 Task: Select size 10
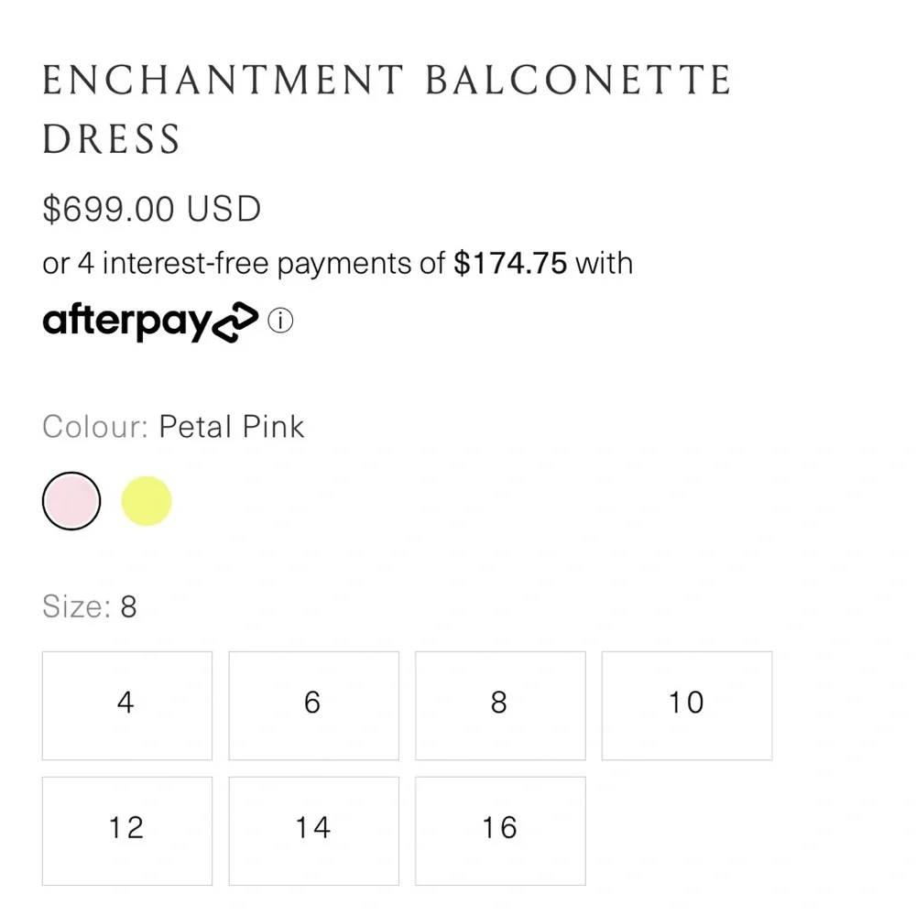click(686, 705)
